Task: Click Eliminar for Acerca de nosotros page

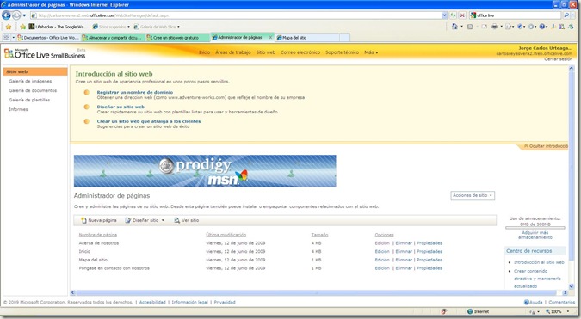Action: tap(404, 243)
